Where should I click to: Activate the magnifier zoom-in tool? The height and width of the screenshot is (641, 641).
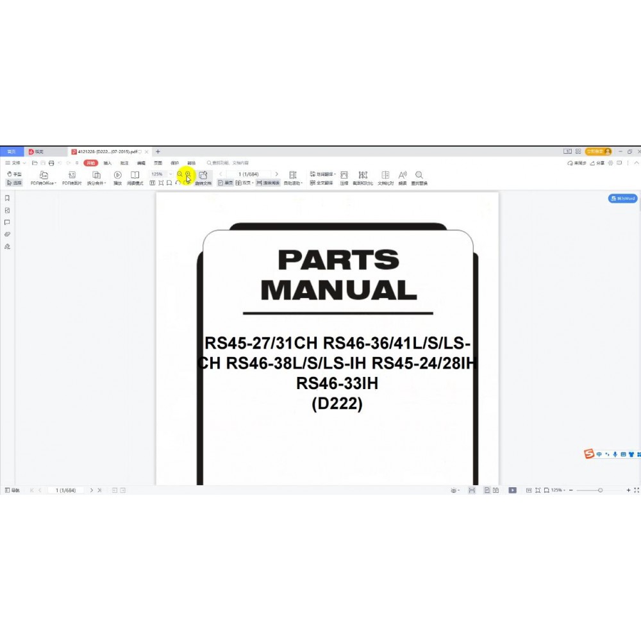187,174
